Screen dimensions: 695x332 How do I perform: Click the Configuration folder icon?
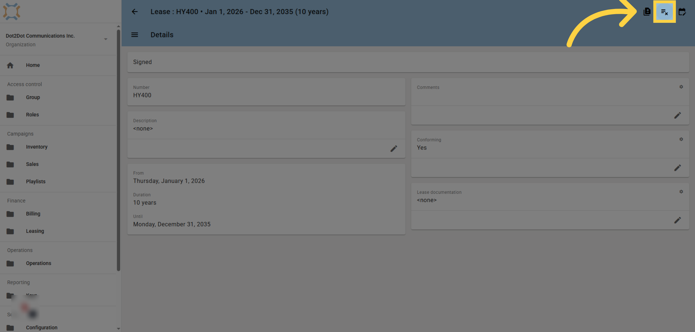10,328
